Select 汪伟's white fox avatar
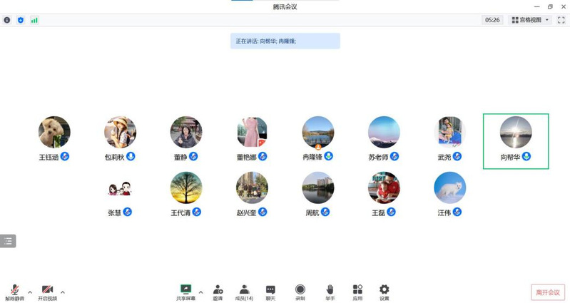Image resolution: width=570 pixels, height=303 pixels. (449, 188)
